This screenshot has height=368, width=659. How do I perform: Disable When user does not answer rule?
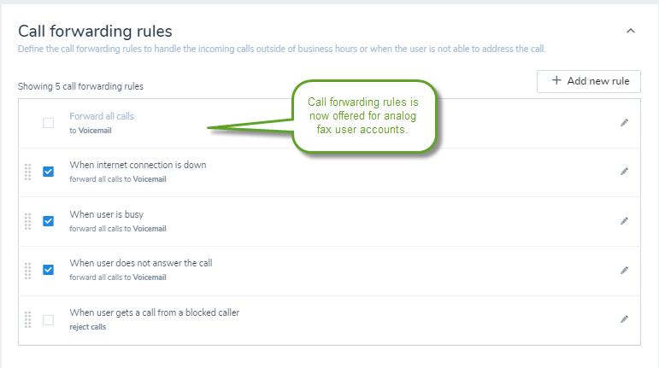click(x=49, y=270)
